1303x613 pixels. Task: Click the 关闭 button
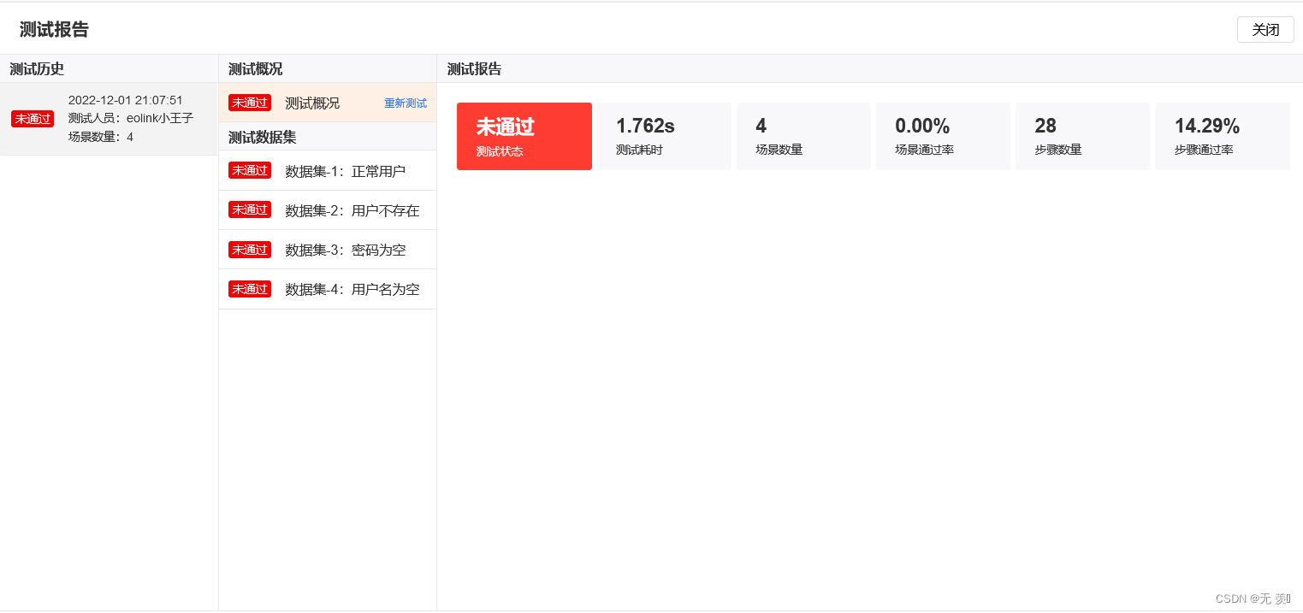click(1265, 29)
